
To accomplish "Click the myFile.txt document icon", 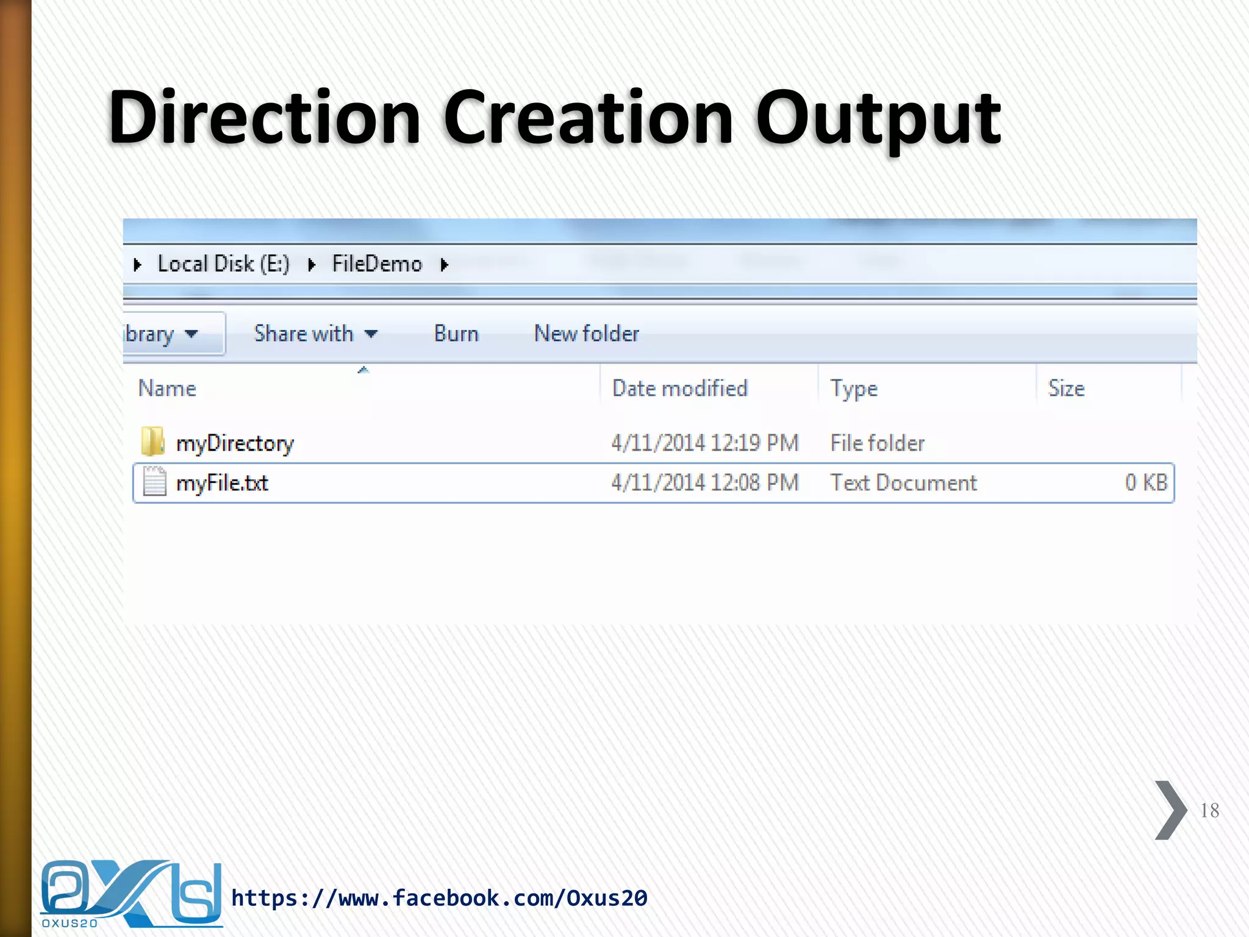I will pyautogui.click(x=154, y=481).
